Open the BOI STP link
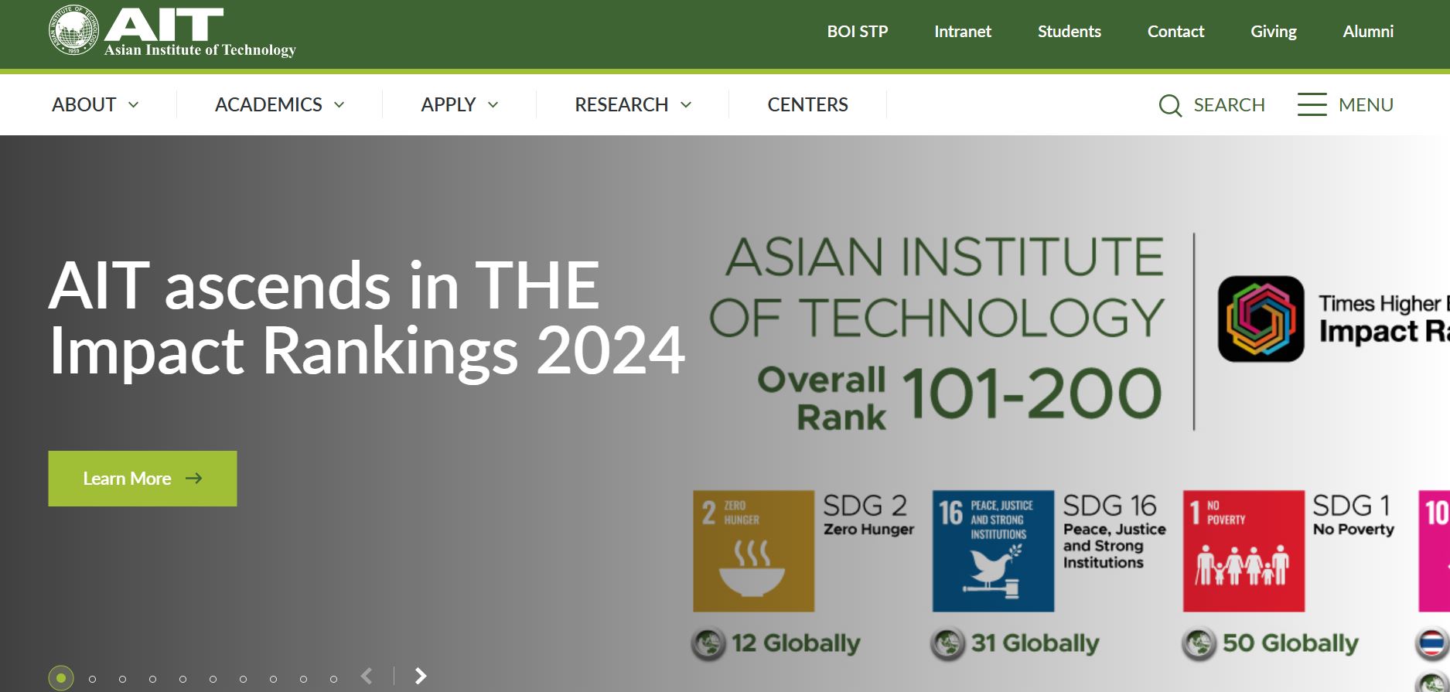Viewport: 1450px width, 692px height. click(857, 32)
